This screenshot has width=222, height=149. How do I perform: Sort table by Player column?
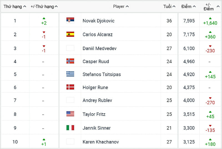[121, 6]
